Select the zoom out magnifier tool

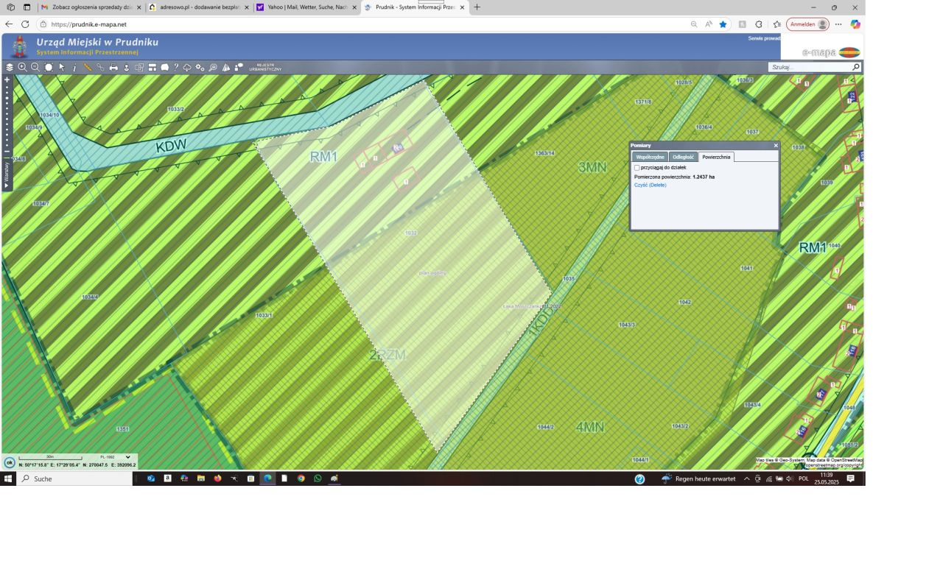35,67
